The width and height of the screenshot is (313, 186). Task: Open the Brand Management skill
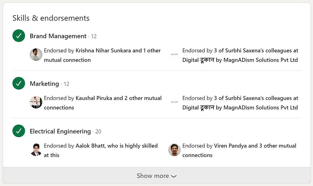(58, 36)
